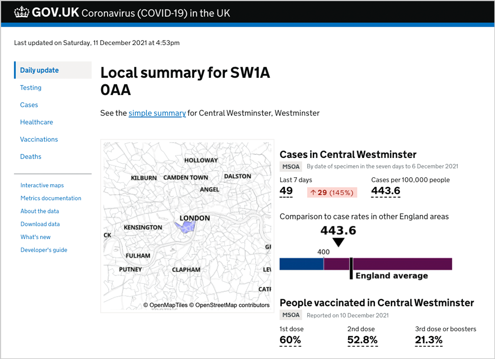Open Coronavirus (COVID-19) in the UK title
The image size is (495, 359).
156,13
